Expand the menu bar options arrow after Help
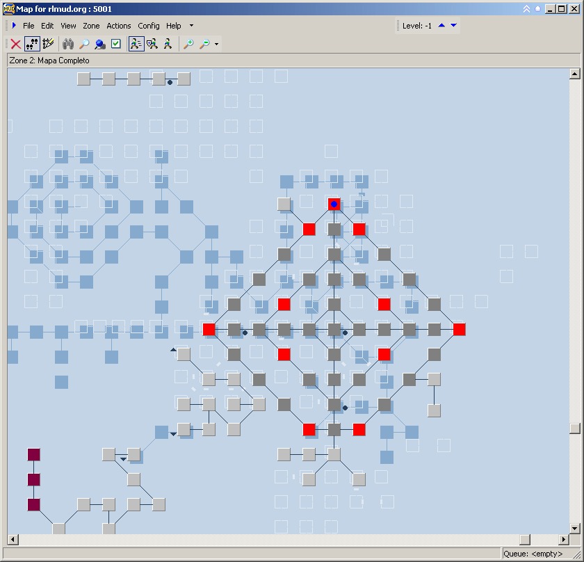The height and width of the screenshot is (562, 584). click(191, 26)
